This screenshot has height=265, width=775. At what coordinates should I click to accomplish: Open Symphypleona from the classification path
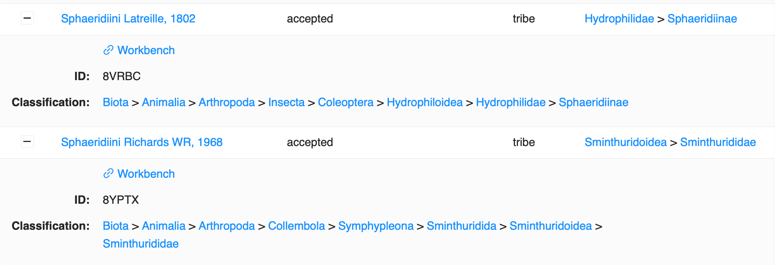[x=376, y=225]
